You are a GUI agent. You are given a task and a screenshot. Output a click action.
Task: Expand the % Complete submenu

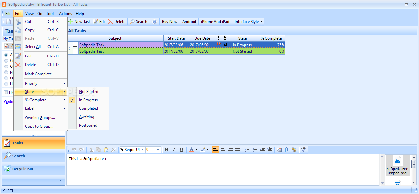[x=40, y=100]
